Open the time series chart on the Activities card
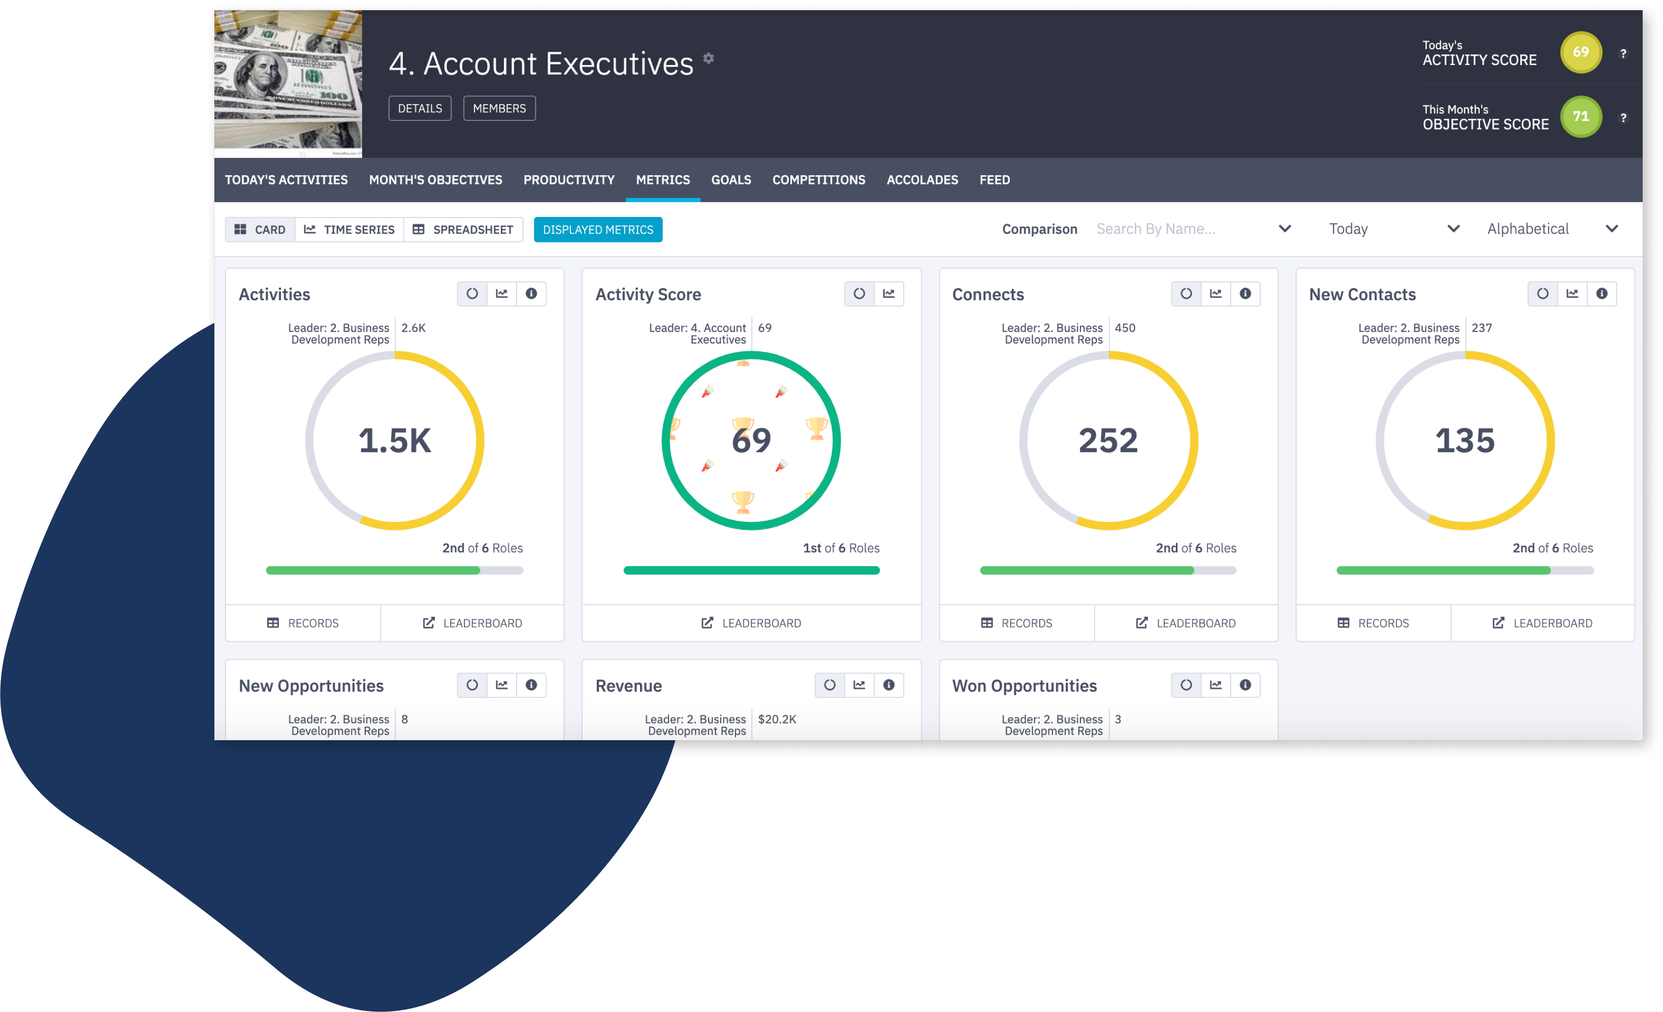The image size is (1663, 1012). [501, 294]
